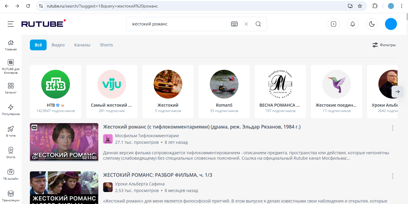Open В топе in the sidebar
Screen dimensions: 408x204
coord(11,132)
